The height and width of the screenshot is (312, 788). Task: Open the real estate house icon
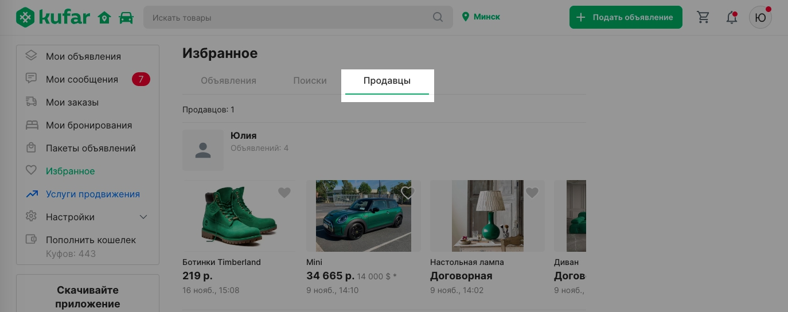[x=104, y=18]
